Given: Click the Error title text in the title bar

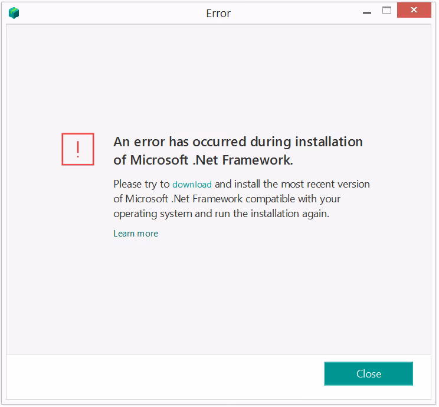Looking at the screenshot, I should tap(218, 14).
